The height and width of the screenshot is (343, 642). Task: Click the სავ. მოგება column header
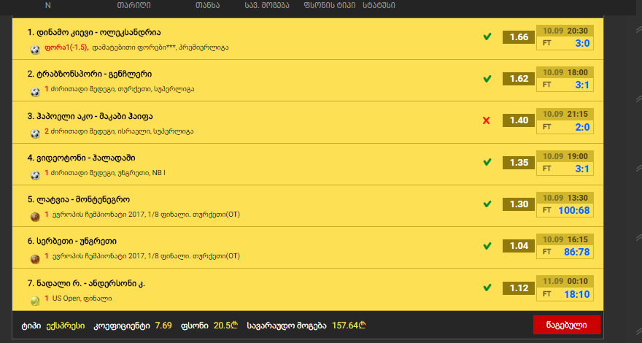pos(267,5)
